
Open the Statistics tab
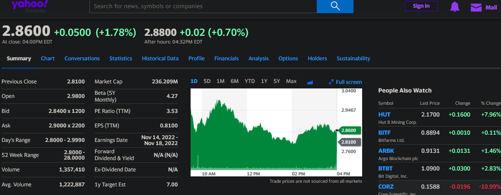pos(121,58)
